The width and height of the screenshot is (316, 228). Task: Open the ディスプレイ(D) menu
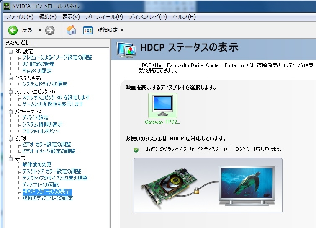[148, 17]
